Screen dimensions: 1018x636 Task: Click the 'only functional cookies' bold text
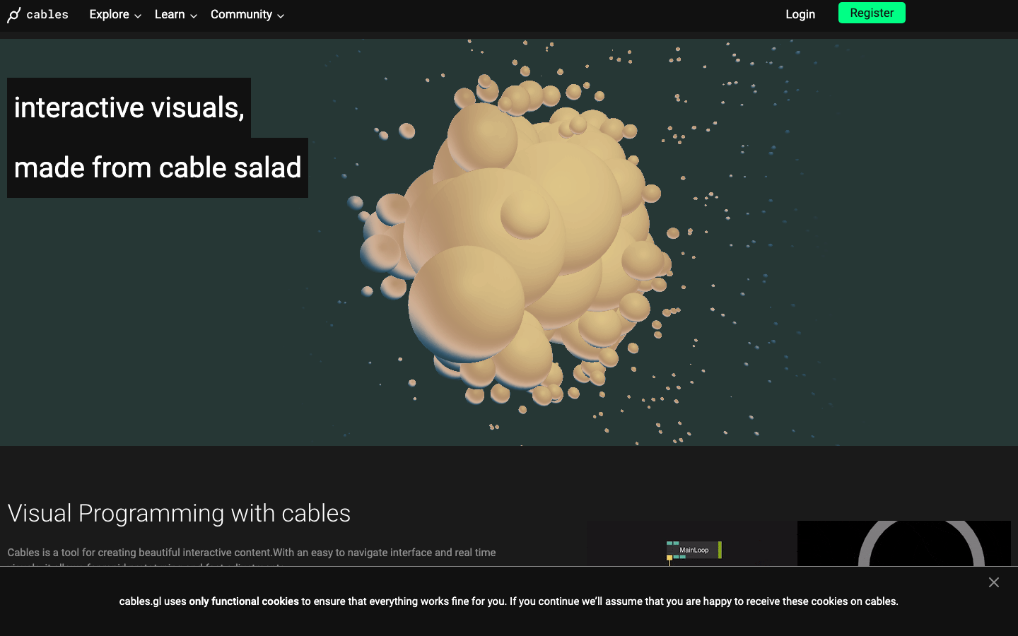click(x=244, y=601)
